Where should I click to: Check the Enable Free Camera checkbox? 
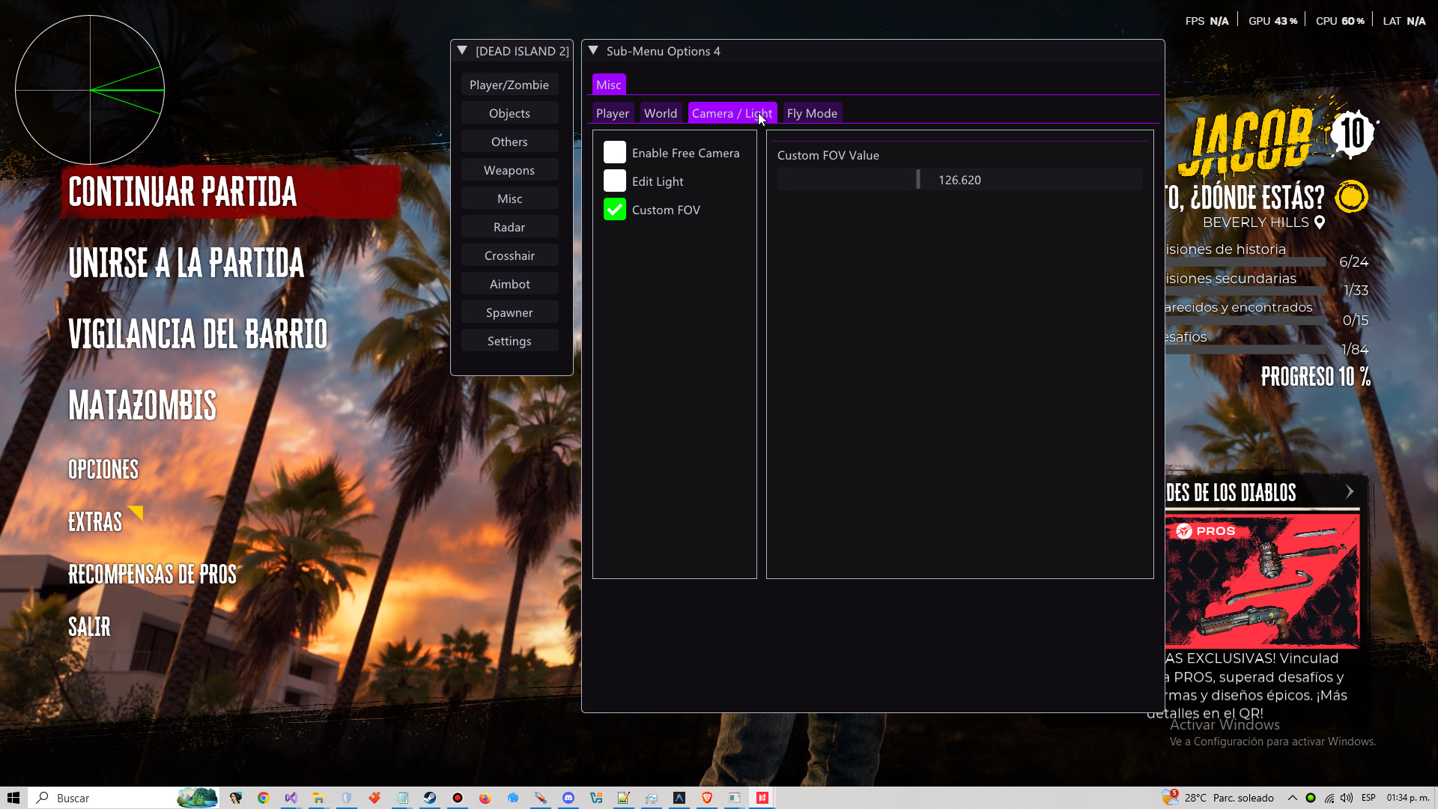[x=614, y=152]
